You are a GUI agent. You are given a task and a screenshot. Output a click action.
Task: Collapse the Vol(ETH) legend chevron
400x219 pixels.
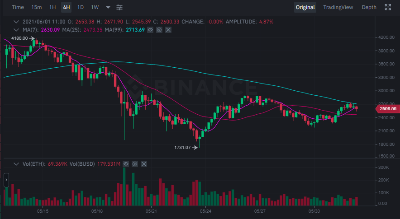[x=17, y=163]
